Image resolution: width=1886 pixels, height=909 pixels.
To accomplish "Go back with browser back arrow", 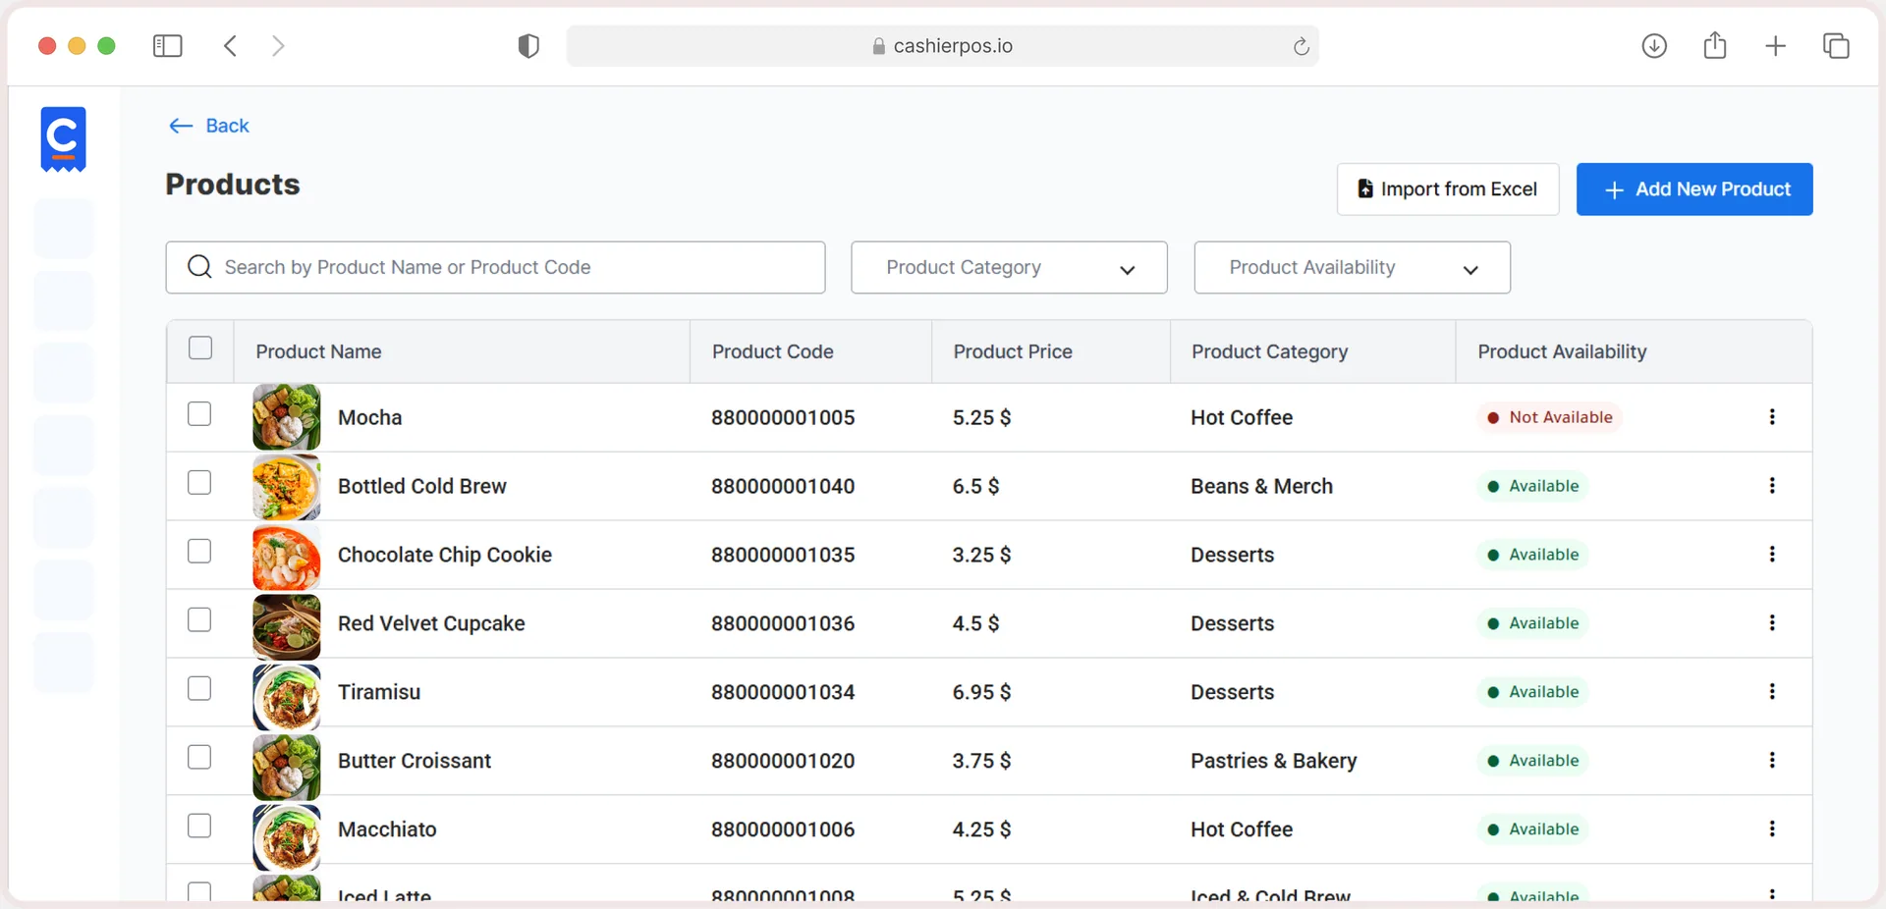I will [x=231, y=46].
